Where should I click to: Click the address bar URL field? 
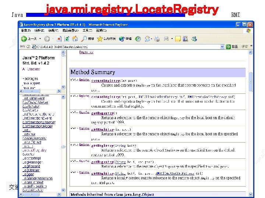[128, 47]
